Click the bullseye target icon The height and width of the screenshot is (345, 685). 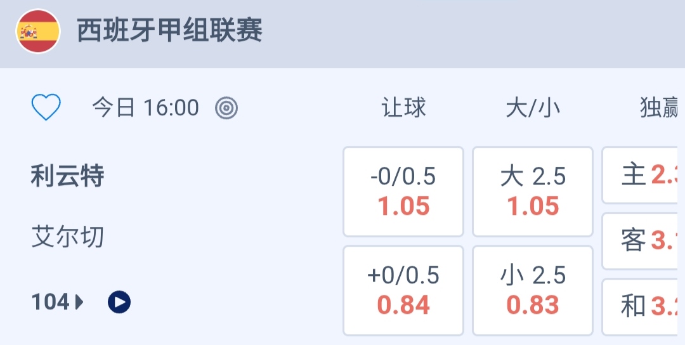[226, 108]
